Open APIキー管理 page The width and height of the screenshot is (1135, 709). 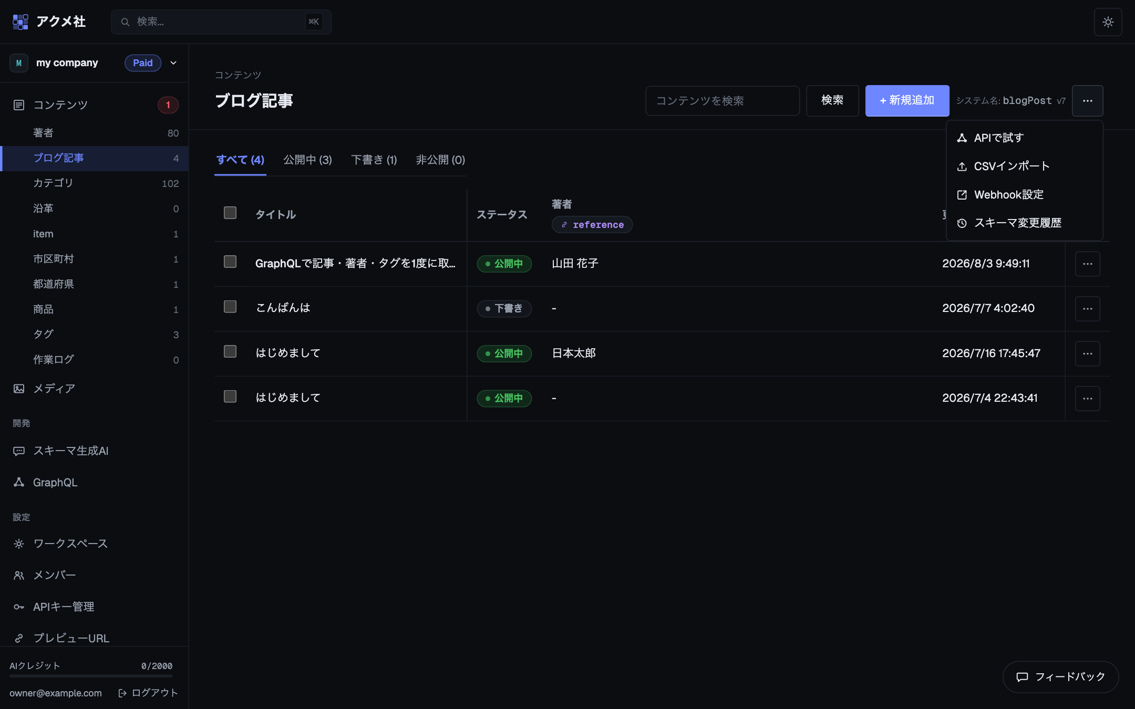coord(94,607)
